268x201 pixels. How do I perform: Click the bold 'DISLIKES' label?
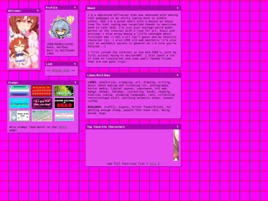point(94,107)
